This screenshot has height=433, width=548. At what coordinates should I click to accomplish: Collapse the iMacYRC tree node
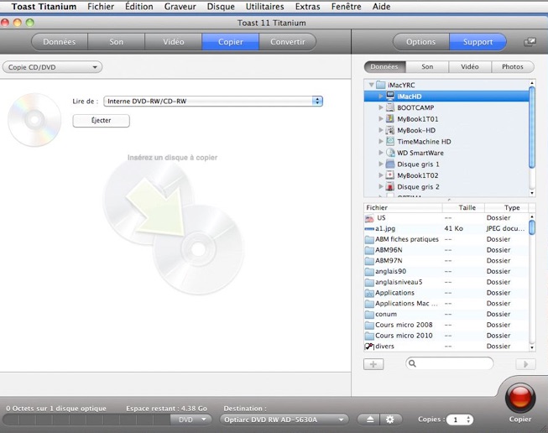pos(371,85)
